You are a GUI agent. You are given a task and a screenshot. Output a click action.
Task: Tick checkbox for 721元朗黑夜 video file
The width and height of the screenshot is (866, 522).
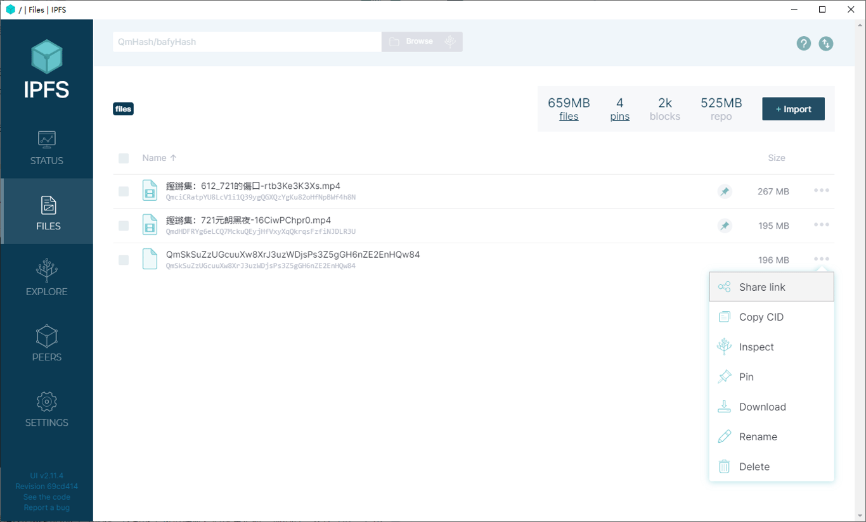pos(124,226)
